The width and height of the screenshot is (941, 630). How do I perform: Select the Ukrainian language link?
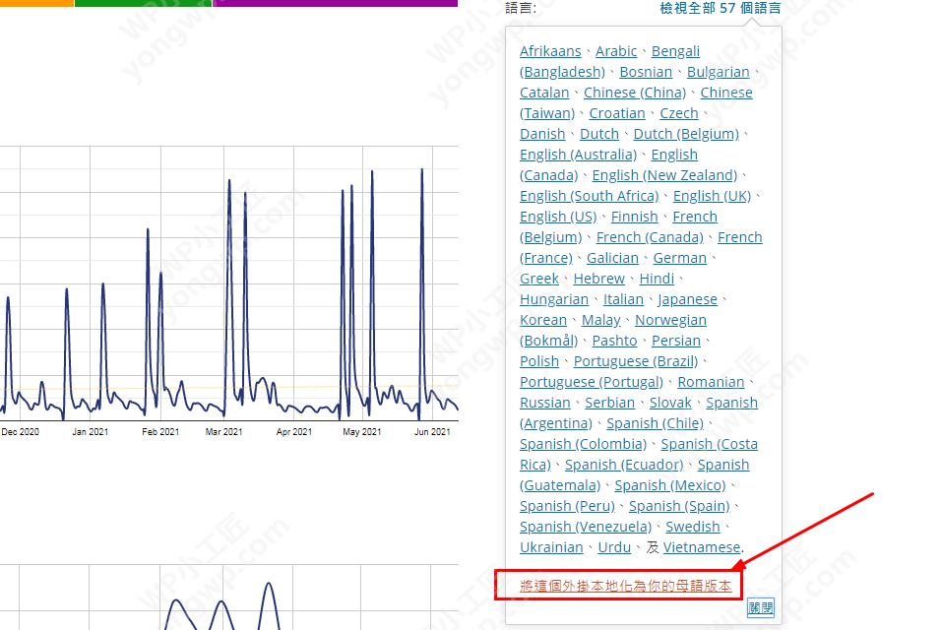[x=551, y=547]
